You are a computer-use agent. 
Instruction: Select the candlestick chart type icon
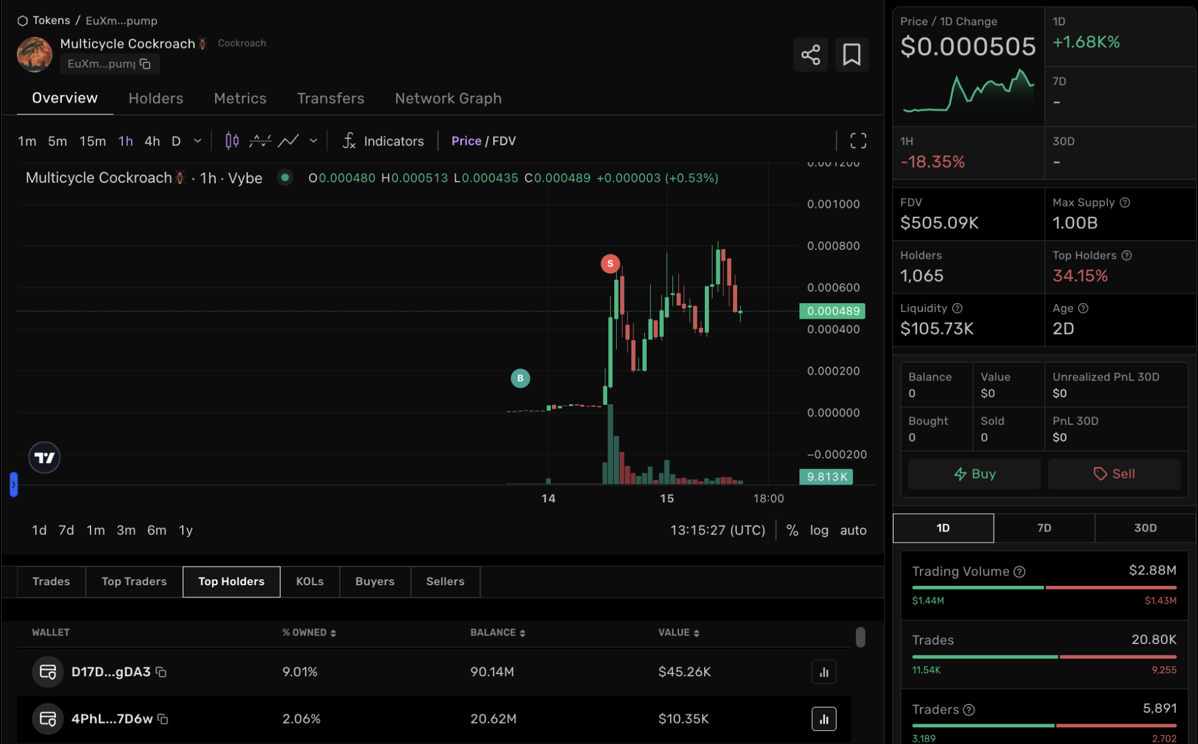[x=232, y=141]
